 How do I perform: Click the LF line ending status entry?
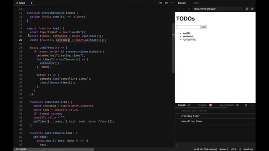click(240, 149)
